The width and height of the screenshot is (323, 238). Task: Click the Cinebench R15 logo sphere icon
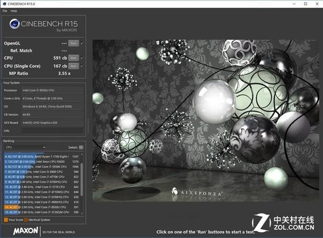(x=15, y=24)
